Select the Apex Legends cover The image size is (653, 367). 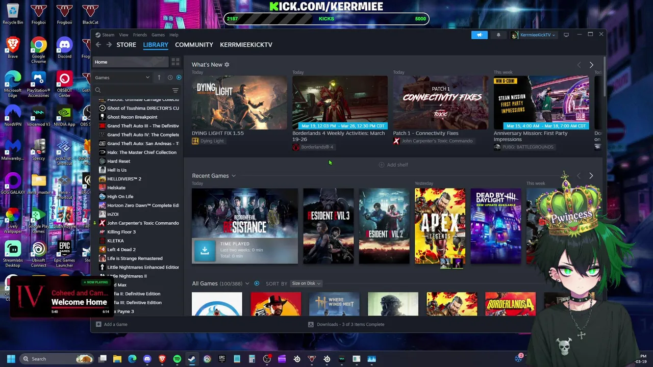pyautogui.click(x=440, y=226)
